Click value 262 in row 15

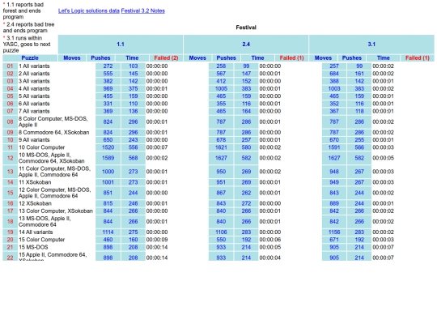246,193
